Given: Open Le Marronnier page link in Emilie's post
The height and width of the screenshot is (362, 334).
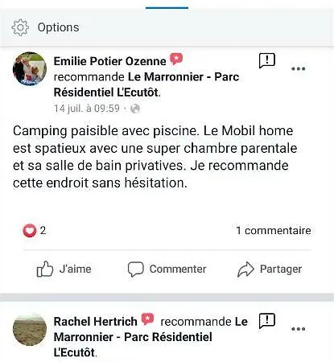Looking at the screenshot, I should coord(146,84).
